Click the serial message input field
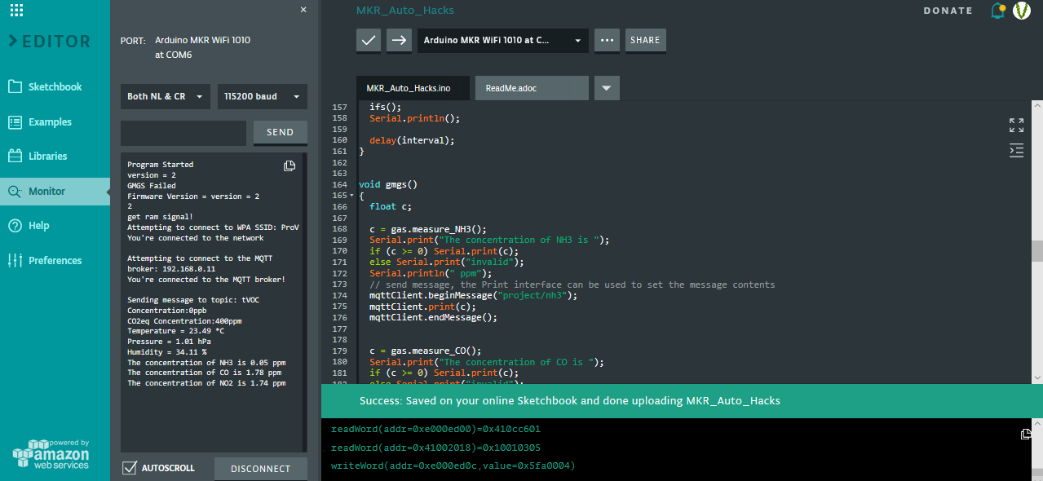 (183, 133)
